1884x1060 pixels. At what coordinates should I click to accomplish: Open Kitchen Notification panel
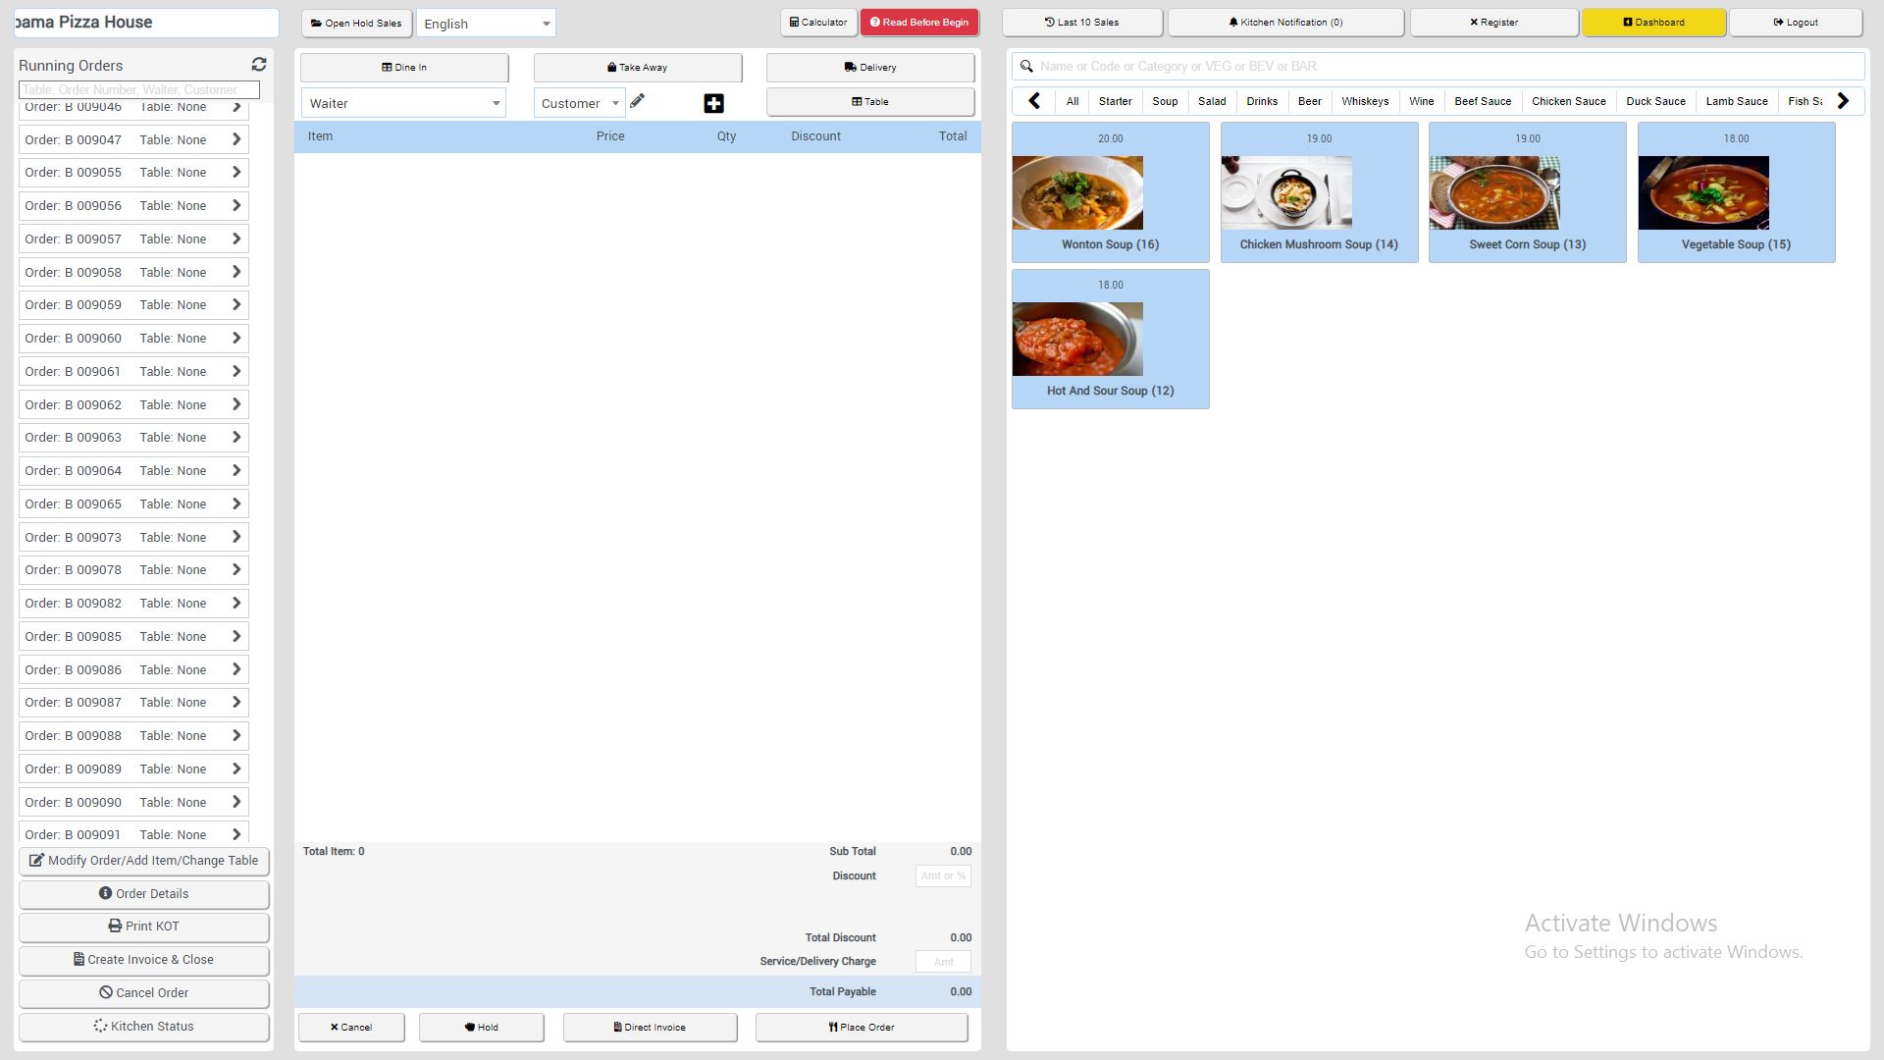click(1284, 22)
